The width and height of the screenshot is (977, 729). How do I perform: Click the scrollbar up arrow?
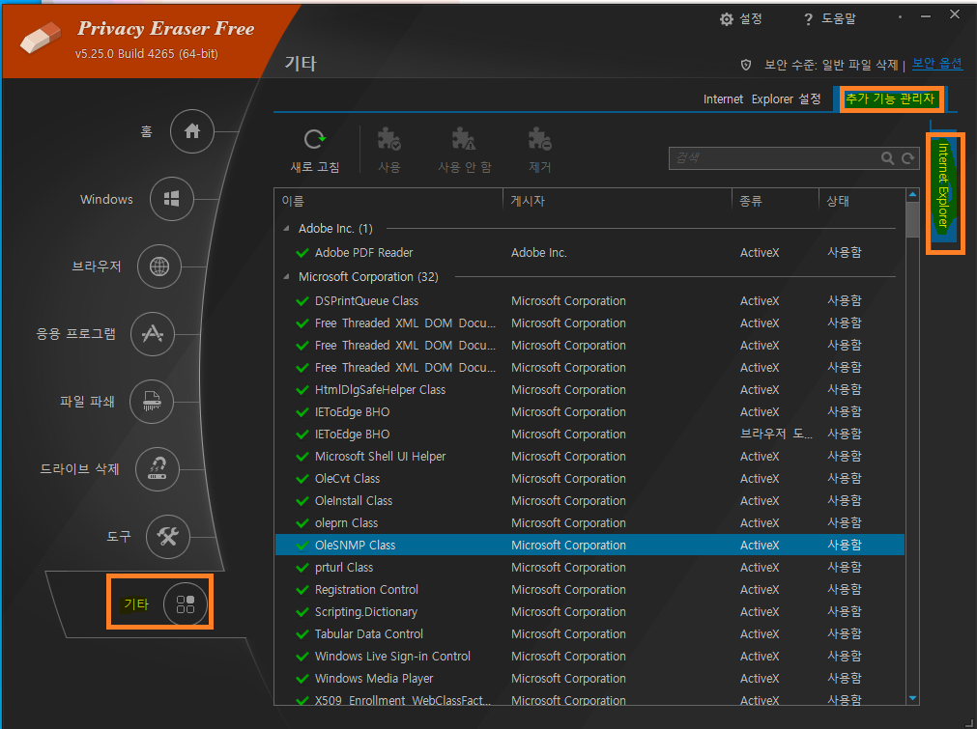tap(913, 195)
